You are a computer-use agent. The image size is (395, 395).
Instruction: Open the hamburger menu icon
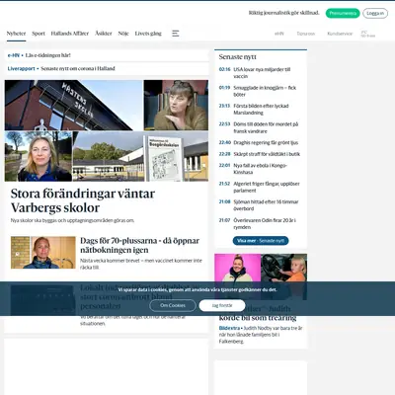point(176,34)
